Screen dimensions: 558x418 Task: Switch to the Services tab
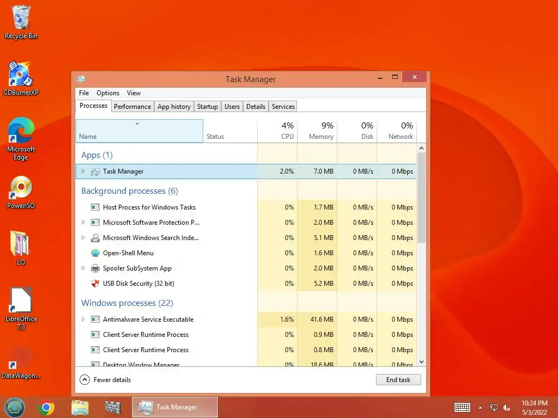(283, 107)
